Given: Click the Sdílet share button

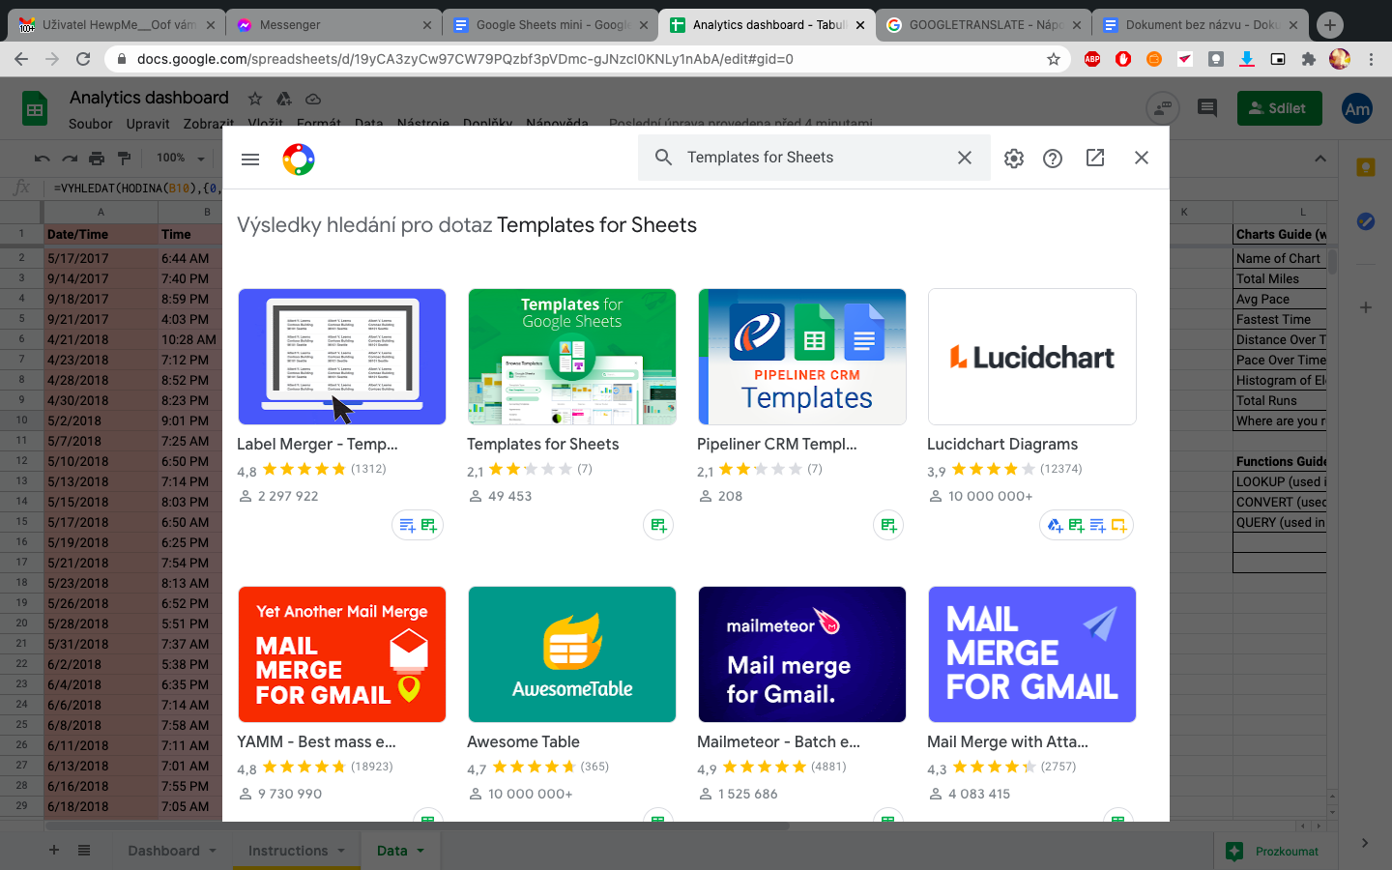Looking at the screenshot, I should pos(1279,108).
